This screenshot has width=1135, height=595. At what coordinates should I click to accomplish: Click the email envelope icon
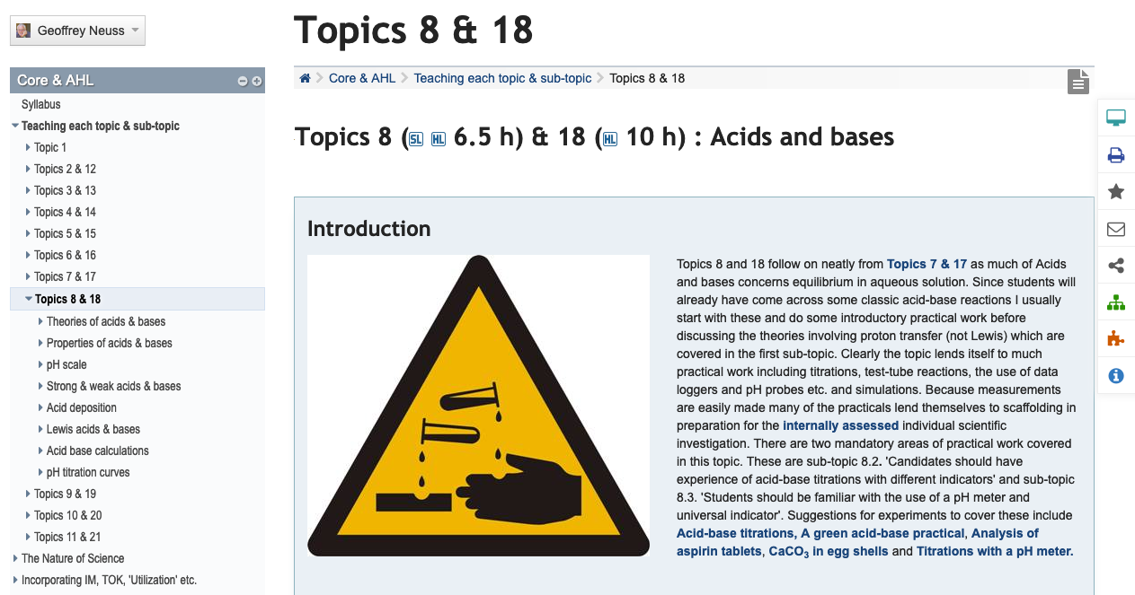[x=1116, y=229]
